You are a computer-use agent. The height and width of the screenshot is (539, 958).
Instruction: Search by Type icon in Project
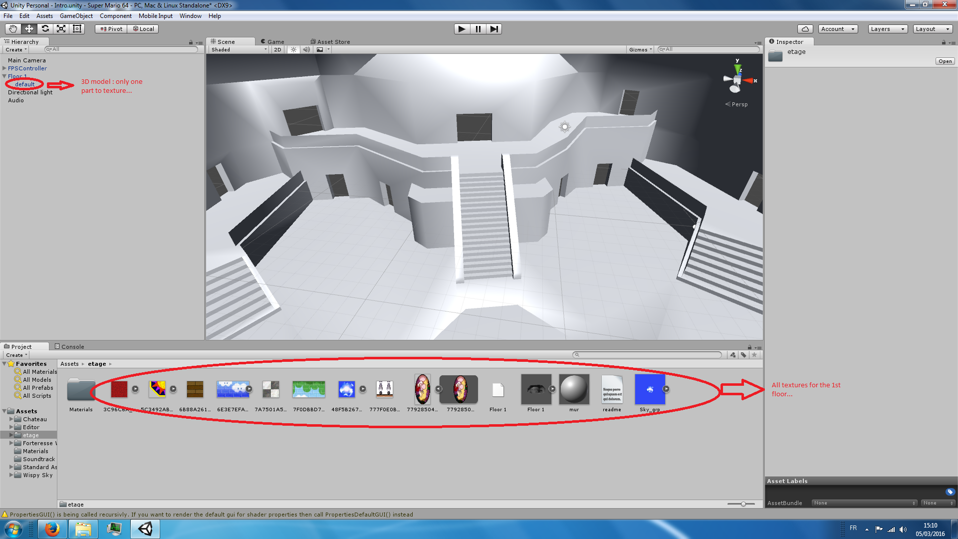pos(733,355)
